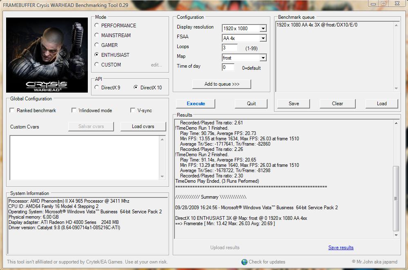The height and width of the screenshot is (270, 408).
Task: Select the DirectX 9 API option
Action: click(96, 87)
